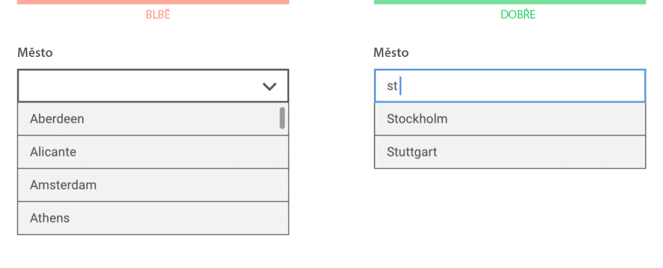Pick Amsterdam from the dropdown options

153,185
